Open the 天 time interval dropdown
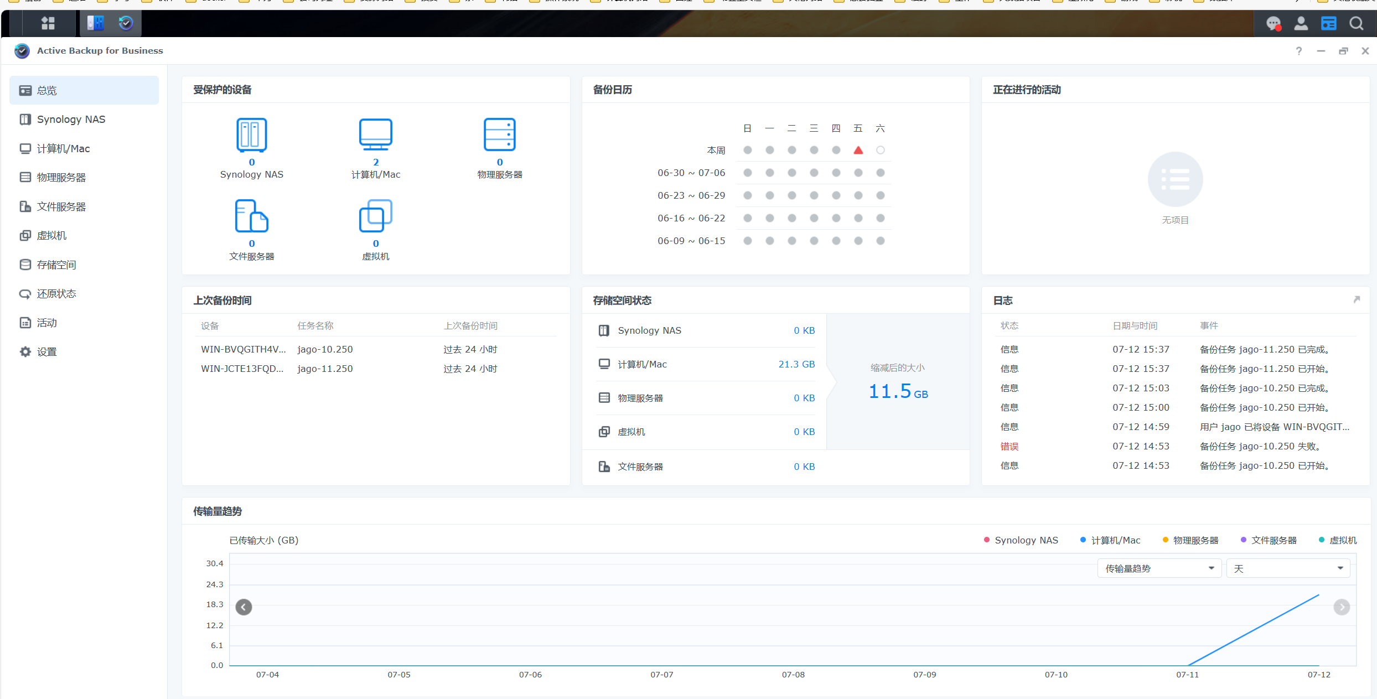The image size is (1377, 699). click(x=1288, y=568)
